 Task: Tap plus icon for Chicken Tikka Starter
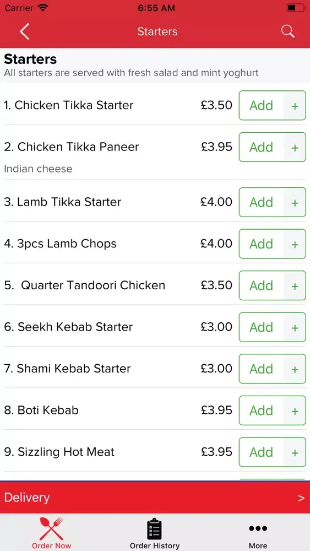(295, 106)
